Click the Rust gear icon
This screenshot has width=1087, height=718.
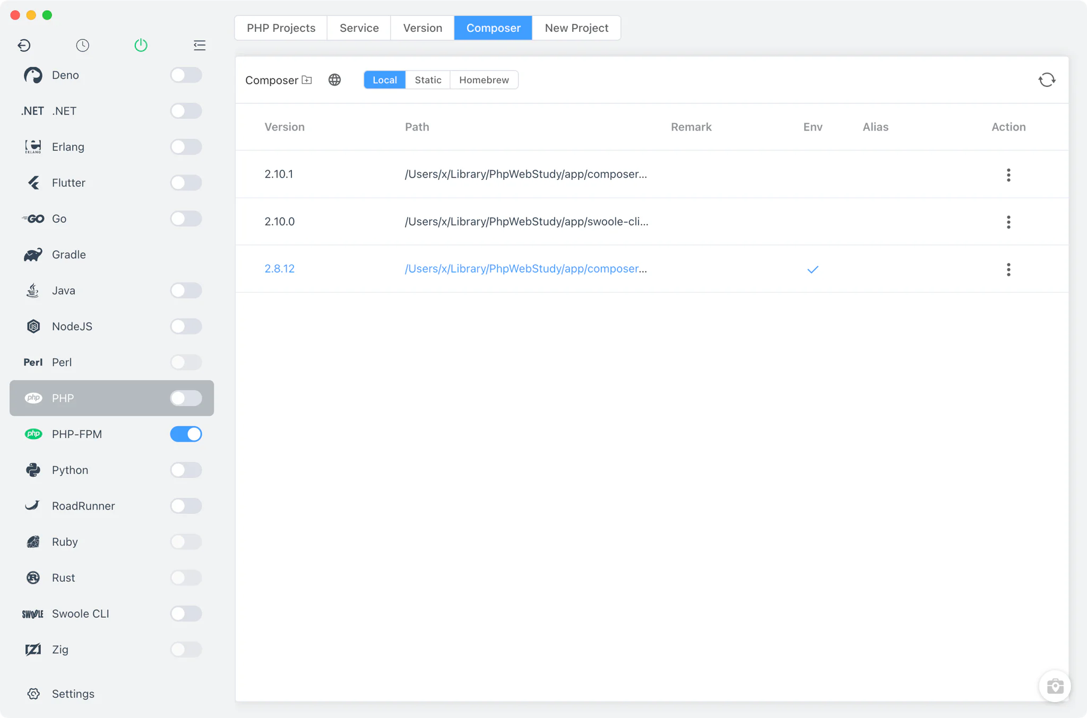[x=33, y=577]
